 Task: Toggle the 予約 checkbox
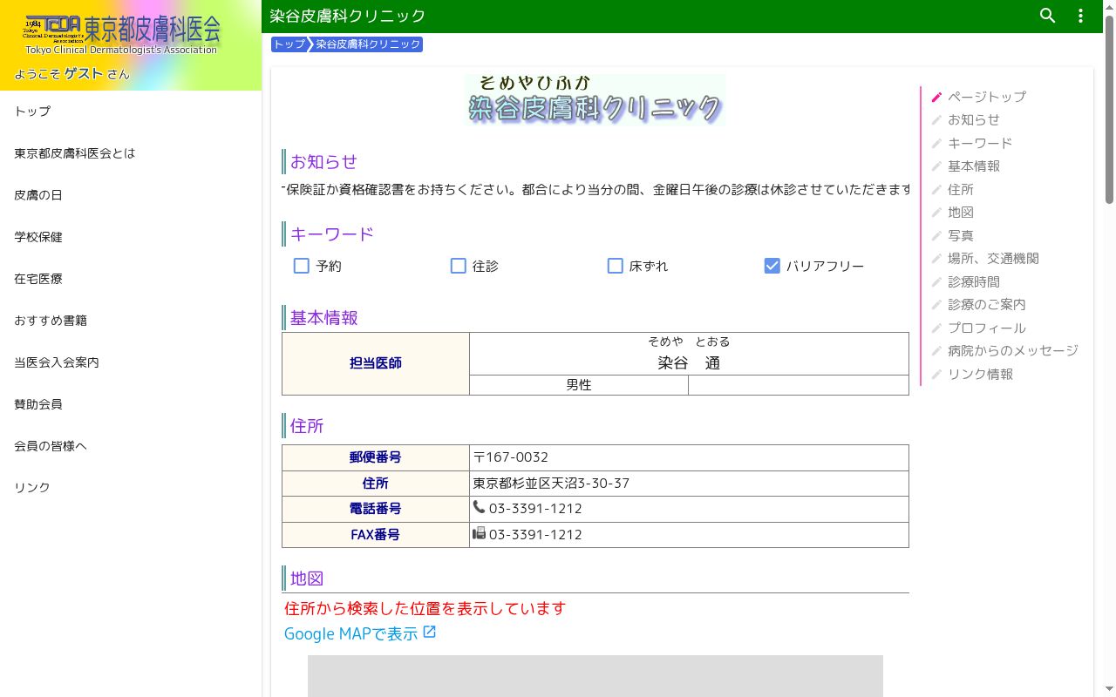[302, 266]
